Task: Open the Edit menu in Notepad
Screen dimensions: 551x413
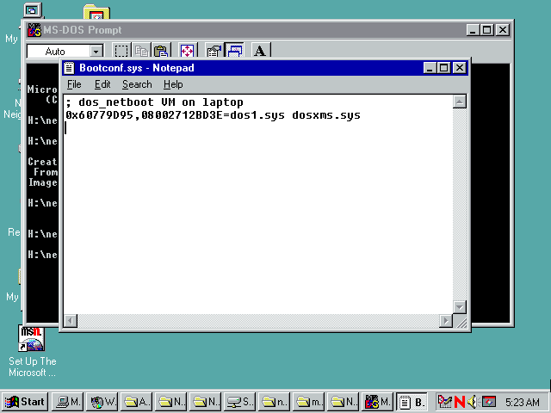Action: coord(102,84)
